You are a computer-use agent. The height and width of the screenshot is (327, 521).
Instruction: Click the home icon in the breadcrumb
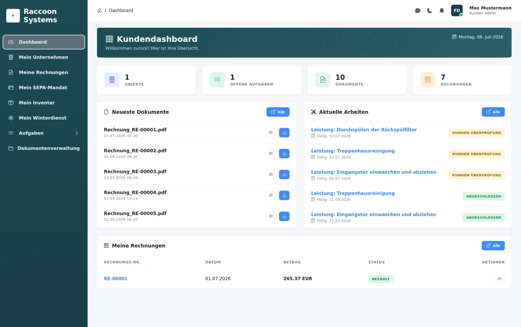[99, 10]
